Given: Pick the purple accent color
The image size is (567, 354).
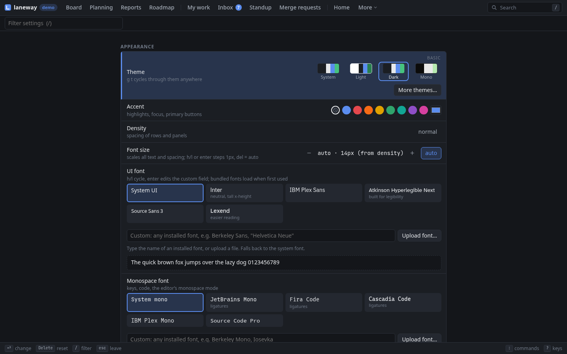Looking at the screenshot, I should (413, 110).
